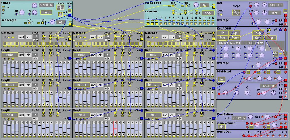290x140 pixels.
Task: Open the tempo 'fast' range selector
Action: (x=46, y=12)
